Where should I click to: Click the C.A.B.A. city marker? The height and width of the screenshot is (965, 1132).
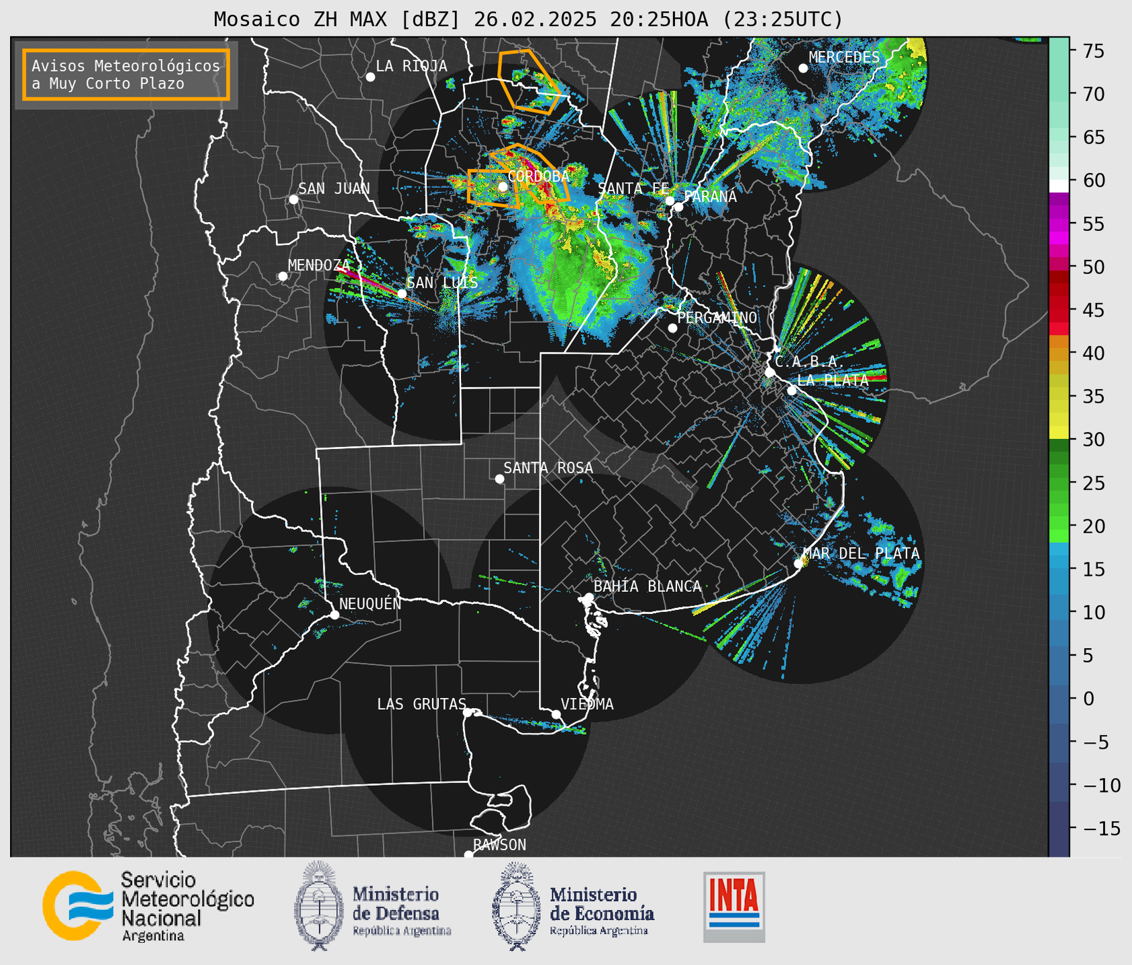(770, 372)
